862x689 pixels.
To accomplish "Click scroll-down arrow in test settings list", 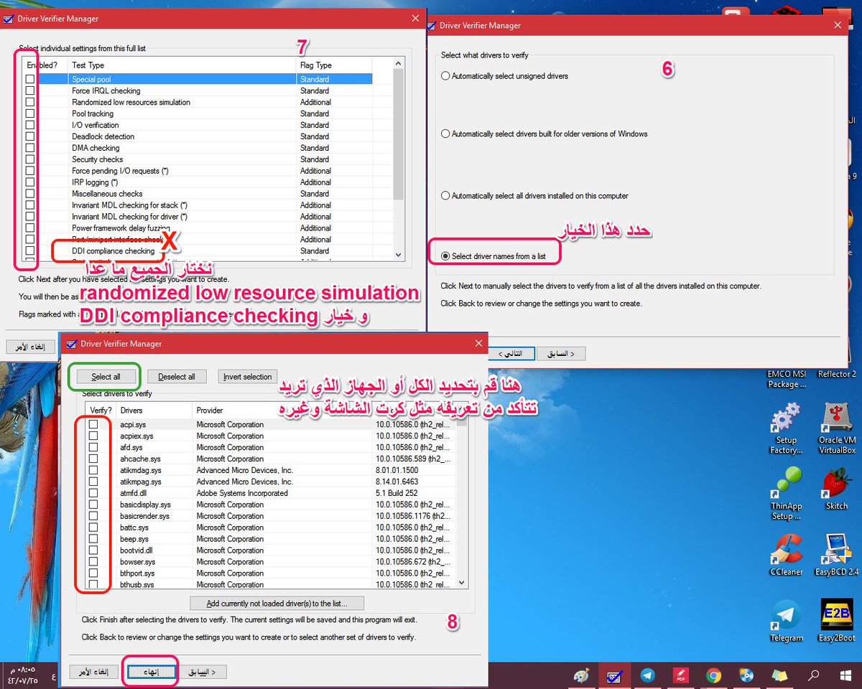I will click(x=399, y=254).
